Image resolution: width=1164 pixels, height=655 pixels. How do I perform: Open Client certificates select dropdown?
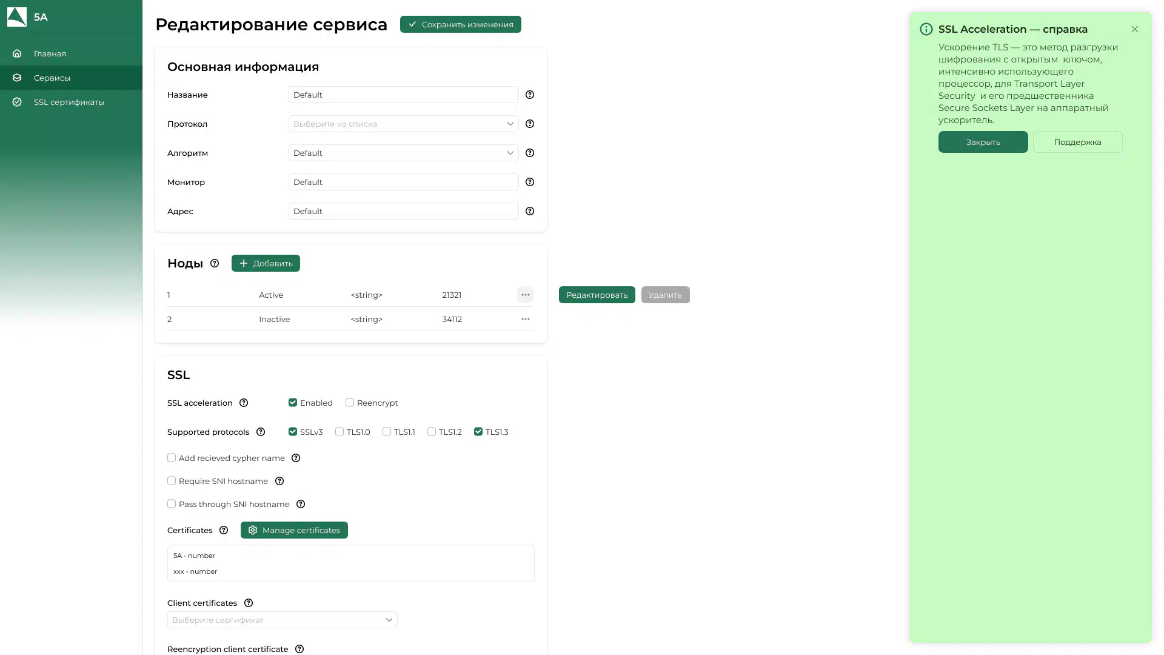[282, 620]
